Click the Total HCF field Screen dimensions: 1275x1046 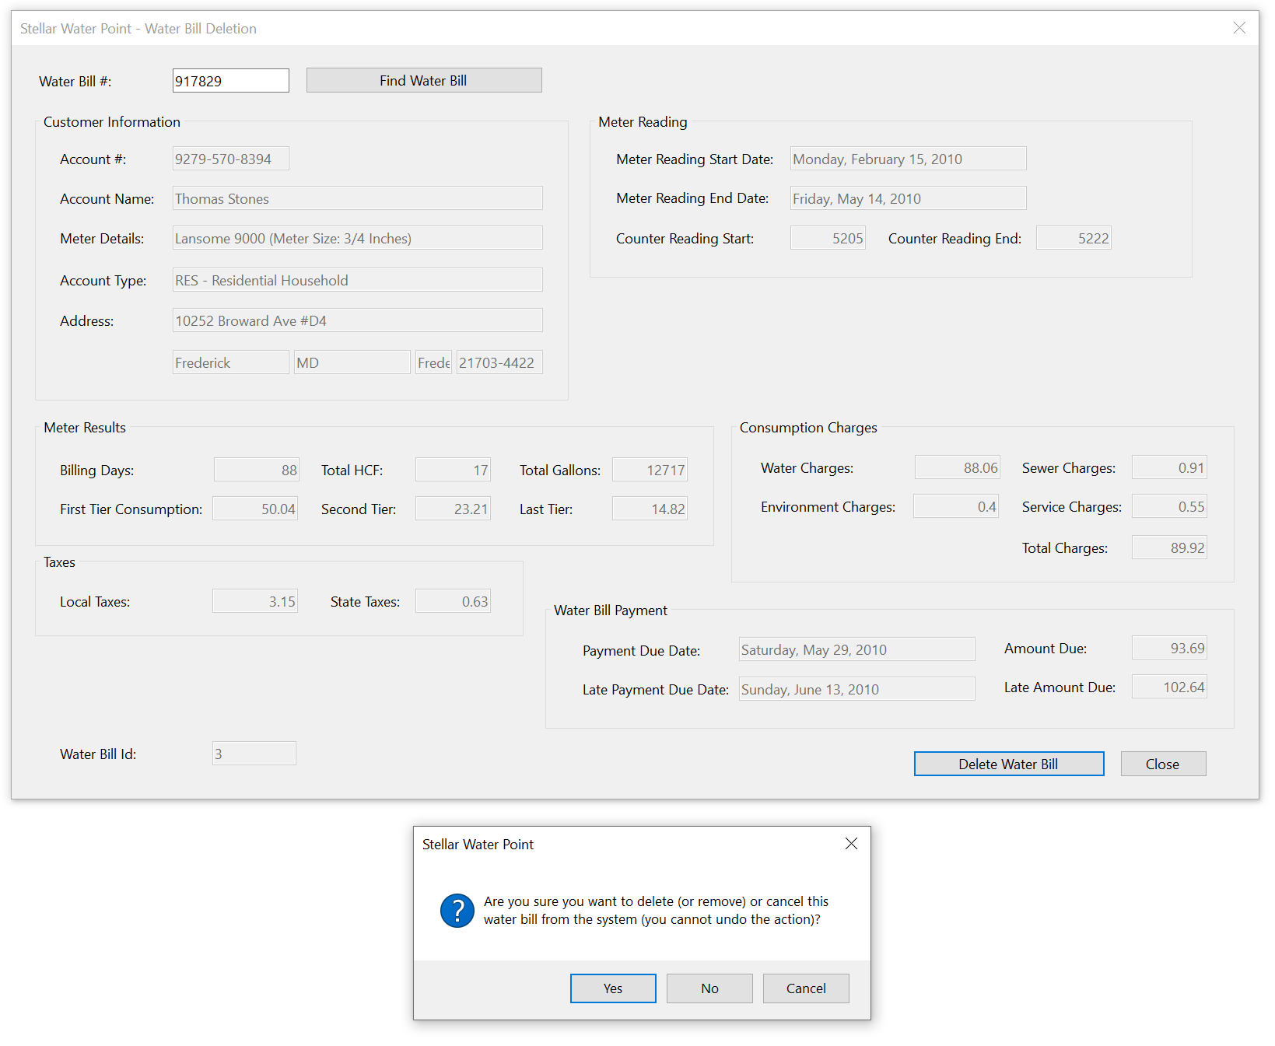[x=453, y=470]
